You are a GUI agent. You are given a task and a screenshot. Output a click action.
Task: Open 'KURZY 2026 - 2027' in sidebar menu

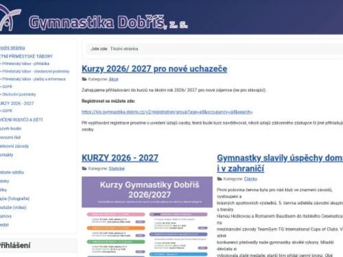(x=16, y=103)
